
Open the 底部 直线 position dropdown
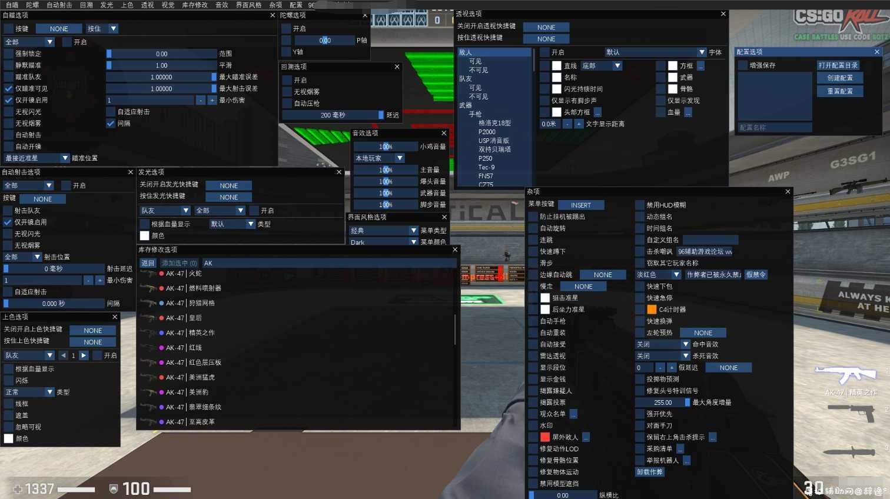[601, 66]
